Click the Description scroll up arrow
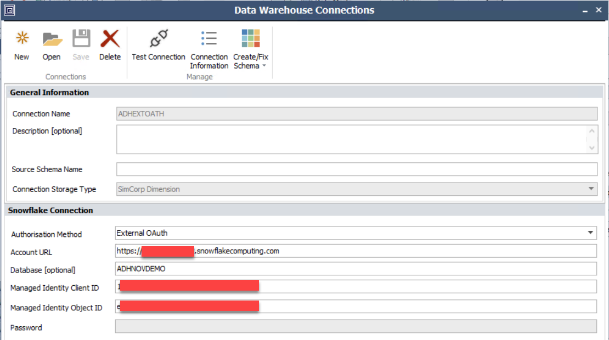This screenshot has height=340, width=609. coord(591,131)
